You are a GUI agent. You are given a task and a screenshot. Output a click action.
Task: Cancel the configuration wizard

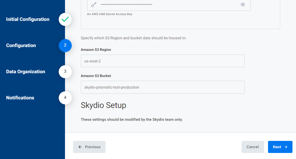point(253,147)
